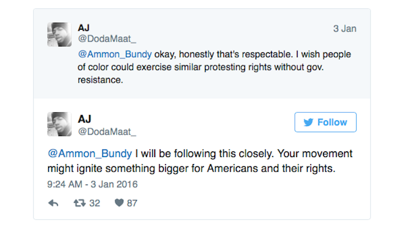
Task: Open AJ's avatar in the main tweet
Action: pos(60,124)
